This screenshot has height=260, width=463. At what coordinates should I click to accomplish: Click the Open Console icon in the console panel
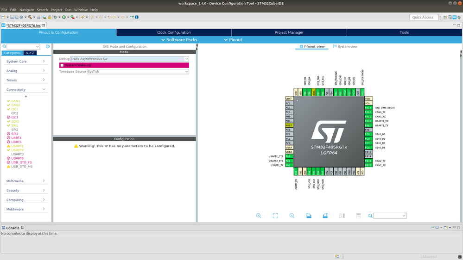[x=445, y=228]
